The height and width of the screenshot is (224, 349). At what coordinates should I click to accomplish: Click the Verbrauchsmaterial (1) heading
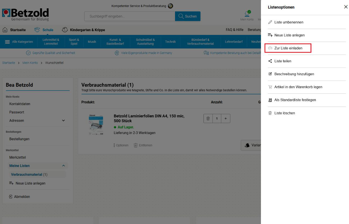[107, 85]
